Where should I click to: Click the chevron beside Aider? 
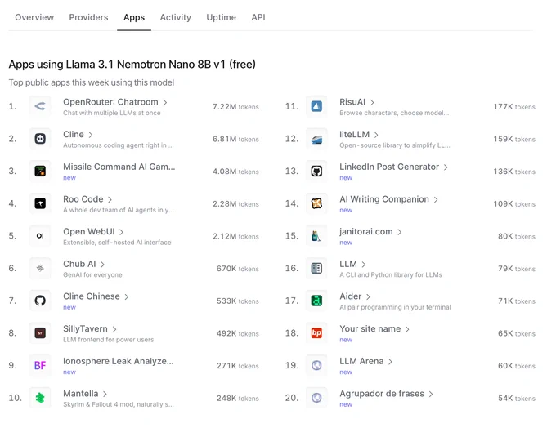click(368, 297)
